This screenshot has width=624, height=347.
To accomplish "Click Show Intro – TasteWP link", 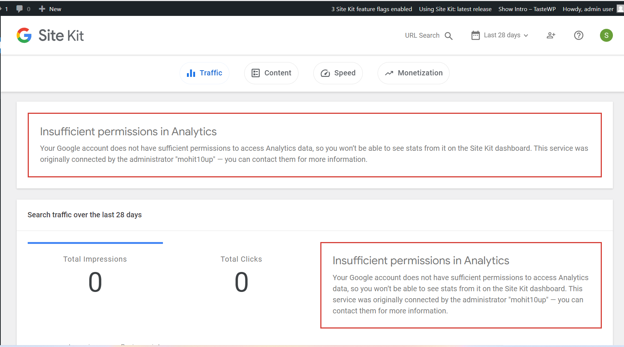I will [x=527, y=9].
